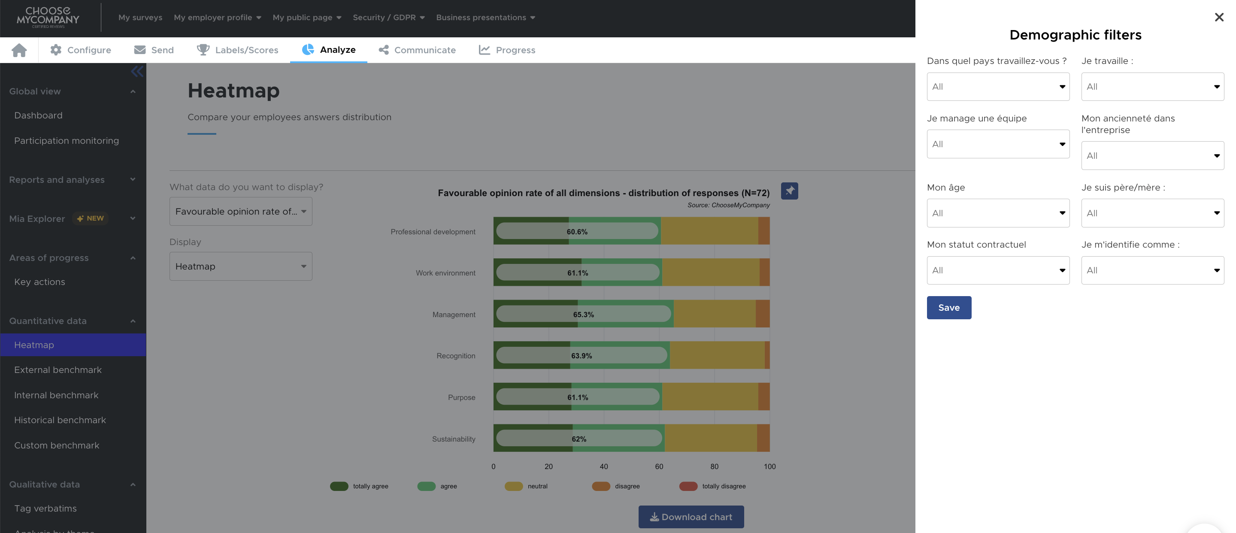
Task: Save the demographic filters
Action: 948,308
